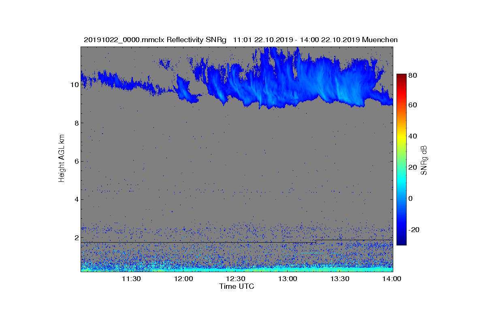
Task: Click the 12:30 time tick label
Action: (x=236, y=279)
